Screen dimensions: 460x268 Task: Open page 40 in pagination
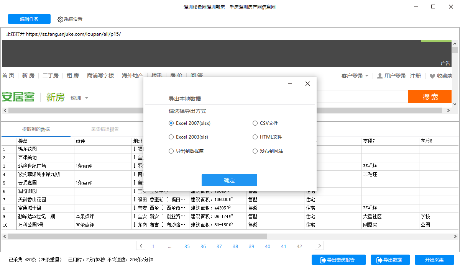tap(268, 247)
